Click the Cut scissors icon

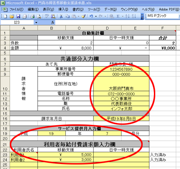[61, 16]
